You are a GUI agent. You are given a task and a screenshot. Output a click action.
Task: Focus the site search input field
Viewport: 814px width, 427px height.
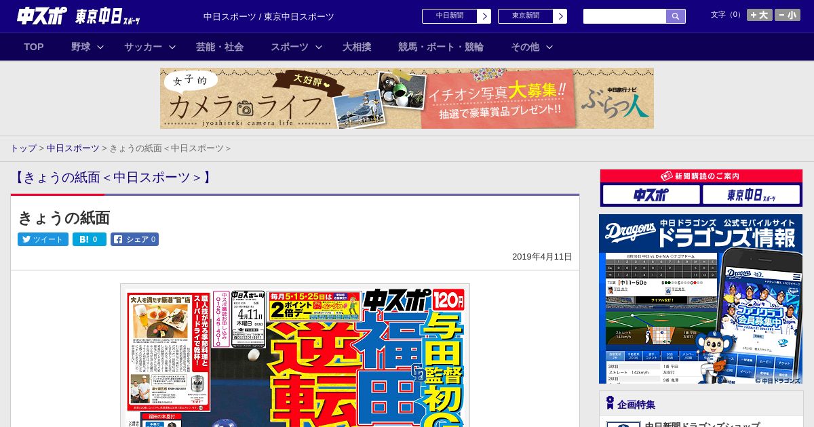pos(625,16)
